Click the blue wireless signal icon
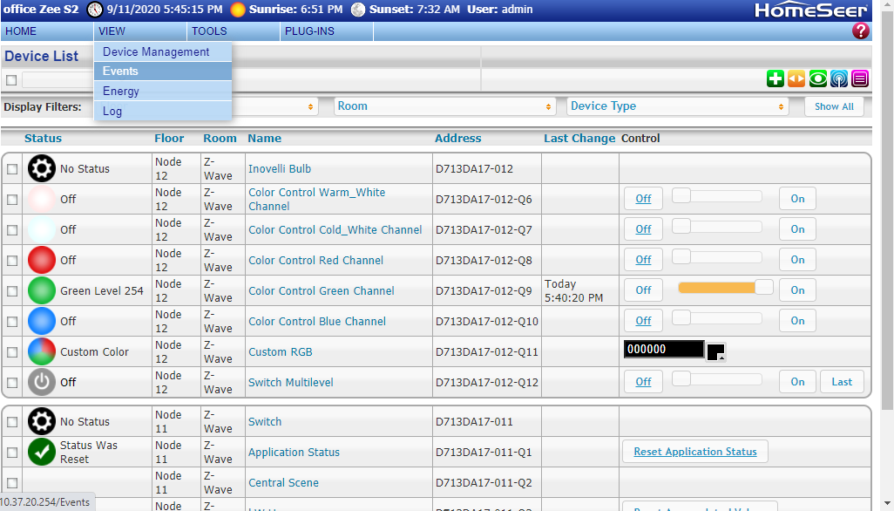Image resolution: width=894 pixels, height=511 pixels. [x=839, y=78]
